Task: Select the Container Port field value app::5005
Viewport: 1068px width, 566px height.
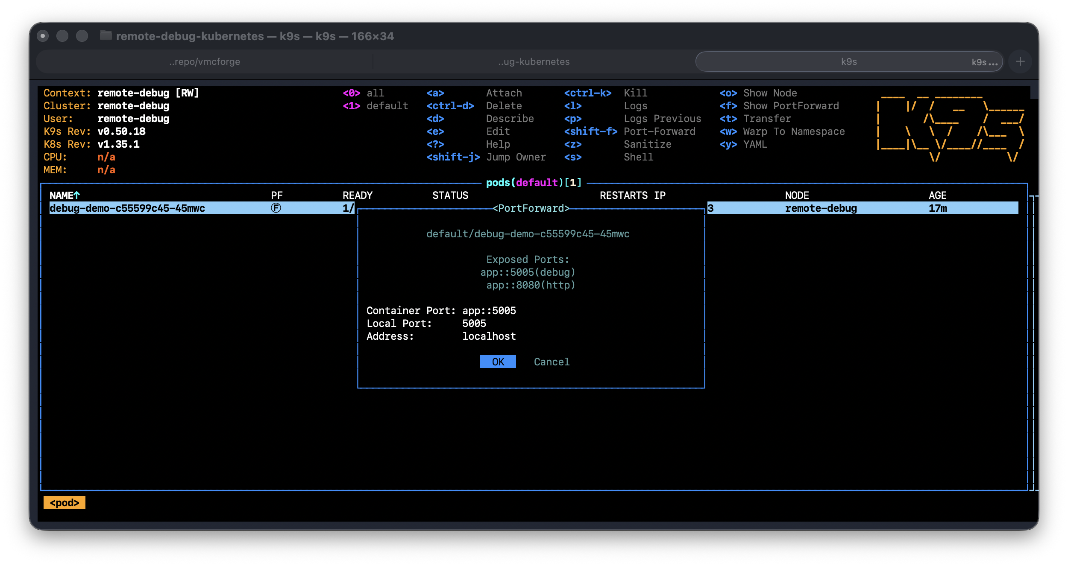Action: tap(489, 310)
